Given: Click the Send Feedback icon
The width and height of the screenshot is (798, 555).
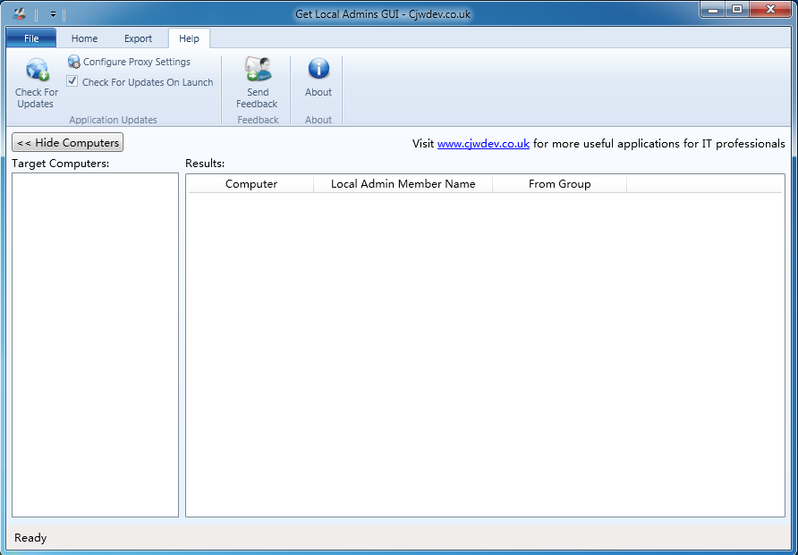Looking at the screenshot, I should click(x=258, y=71).
